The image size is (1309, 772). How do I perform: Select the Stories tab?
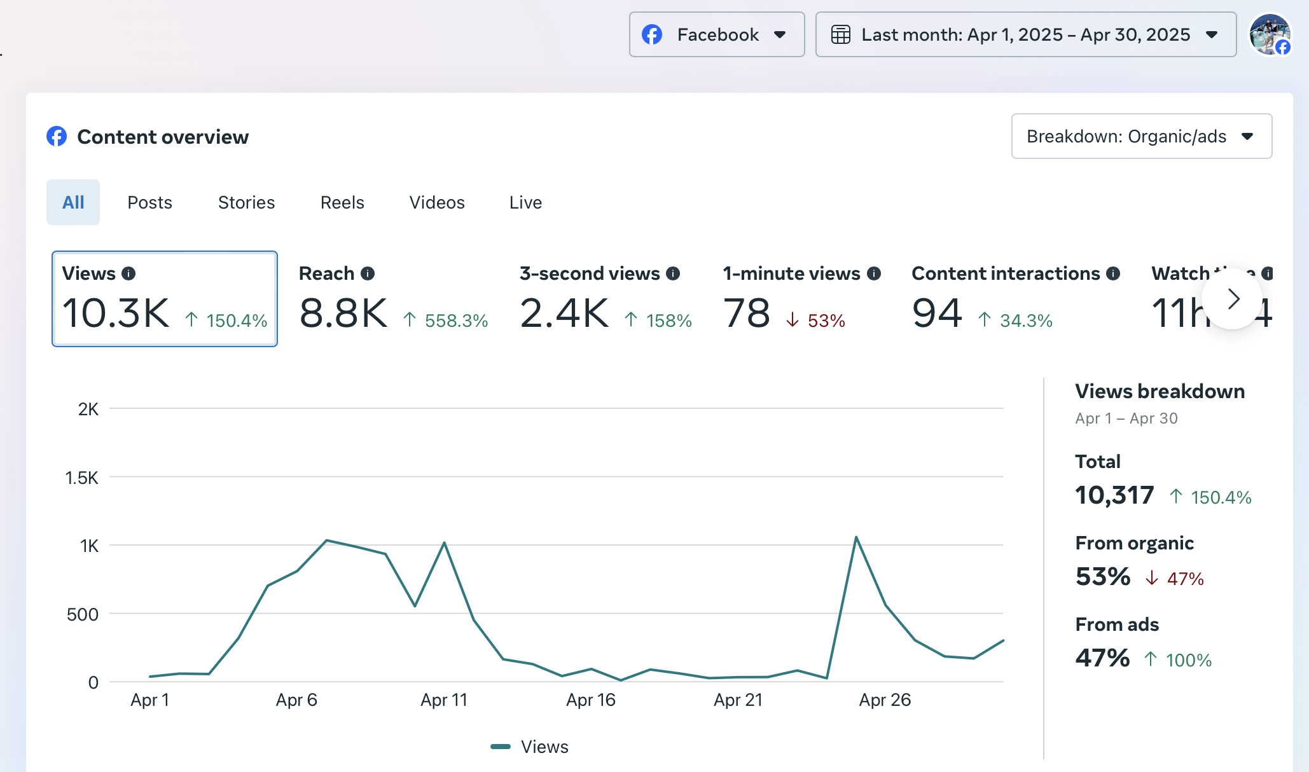(246, 202)
